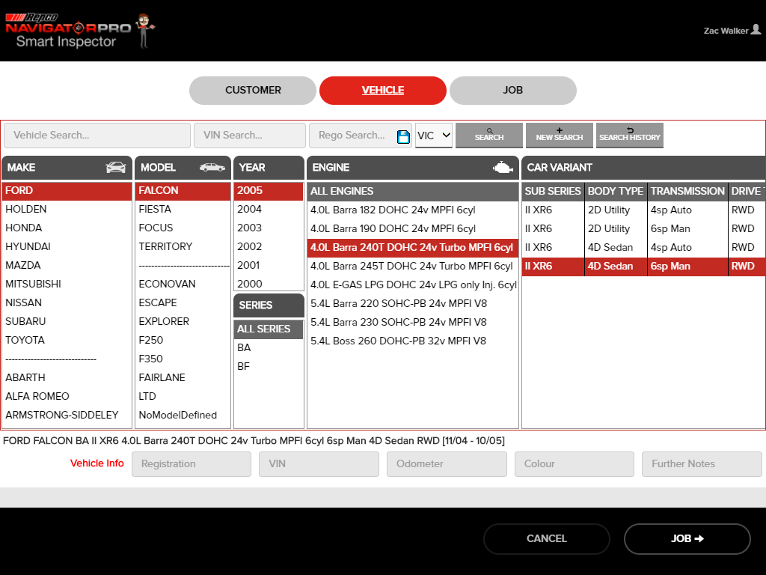
Task: Select 5.4L Boss 260 V8 engine
Action: pos(413,341)
